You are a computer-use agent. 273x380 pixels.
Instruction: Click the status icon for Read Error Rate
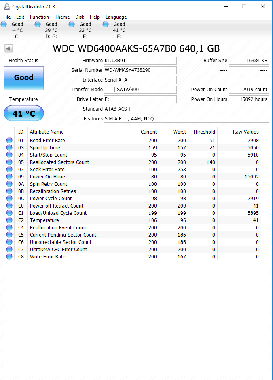tap(9, 140)
